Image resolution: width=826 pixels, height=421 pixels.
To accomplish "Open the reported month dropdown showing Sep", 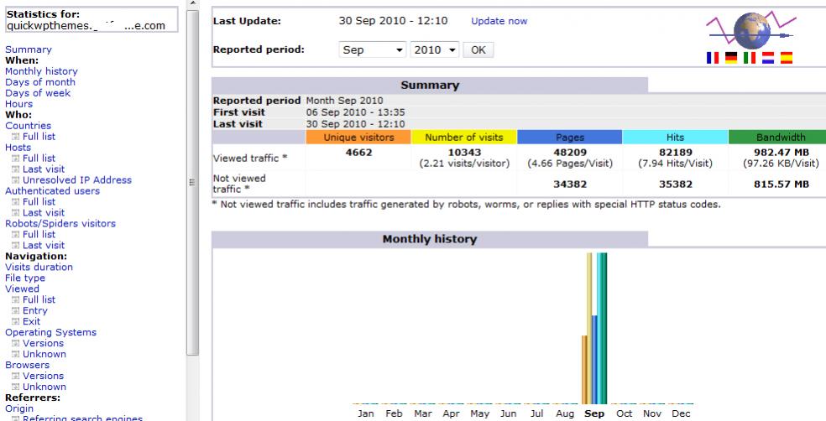I will (373, 50).
